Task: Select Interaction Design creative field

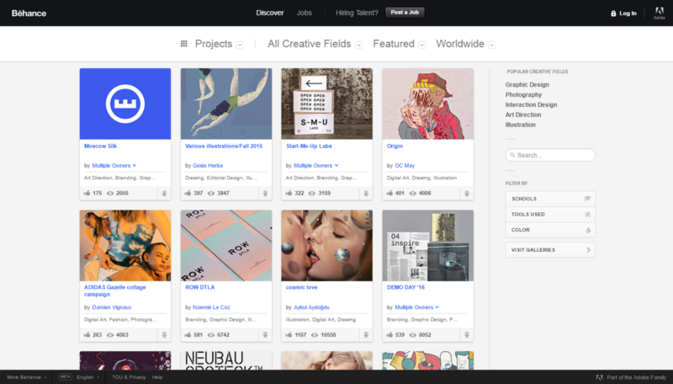Action: coord(532,104)
